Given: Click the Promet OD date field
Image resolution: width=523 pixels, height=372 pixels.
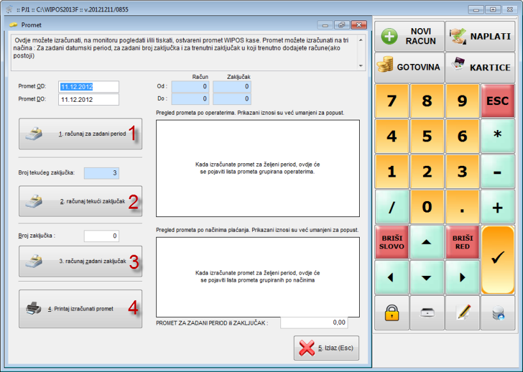Looking at the screenshot, I should pos(89,86).
